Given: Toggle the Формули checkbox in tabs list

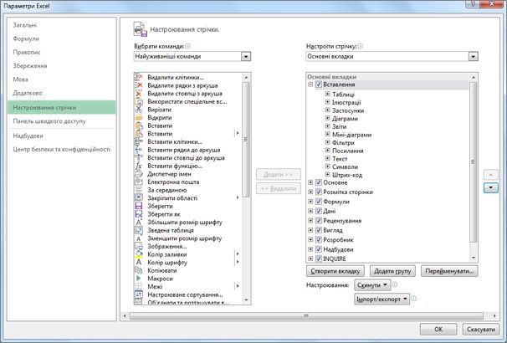Looking at the screenshot, I should point(319,202).
